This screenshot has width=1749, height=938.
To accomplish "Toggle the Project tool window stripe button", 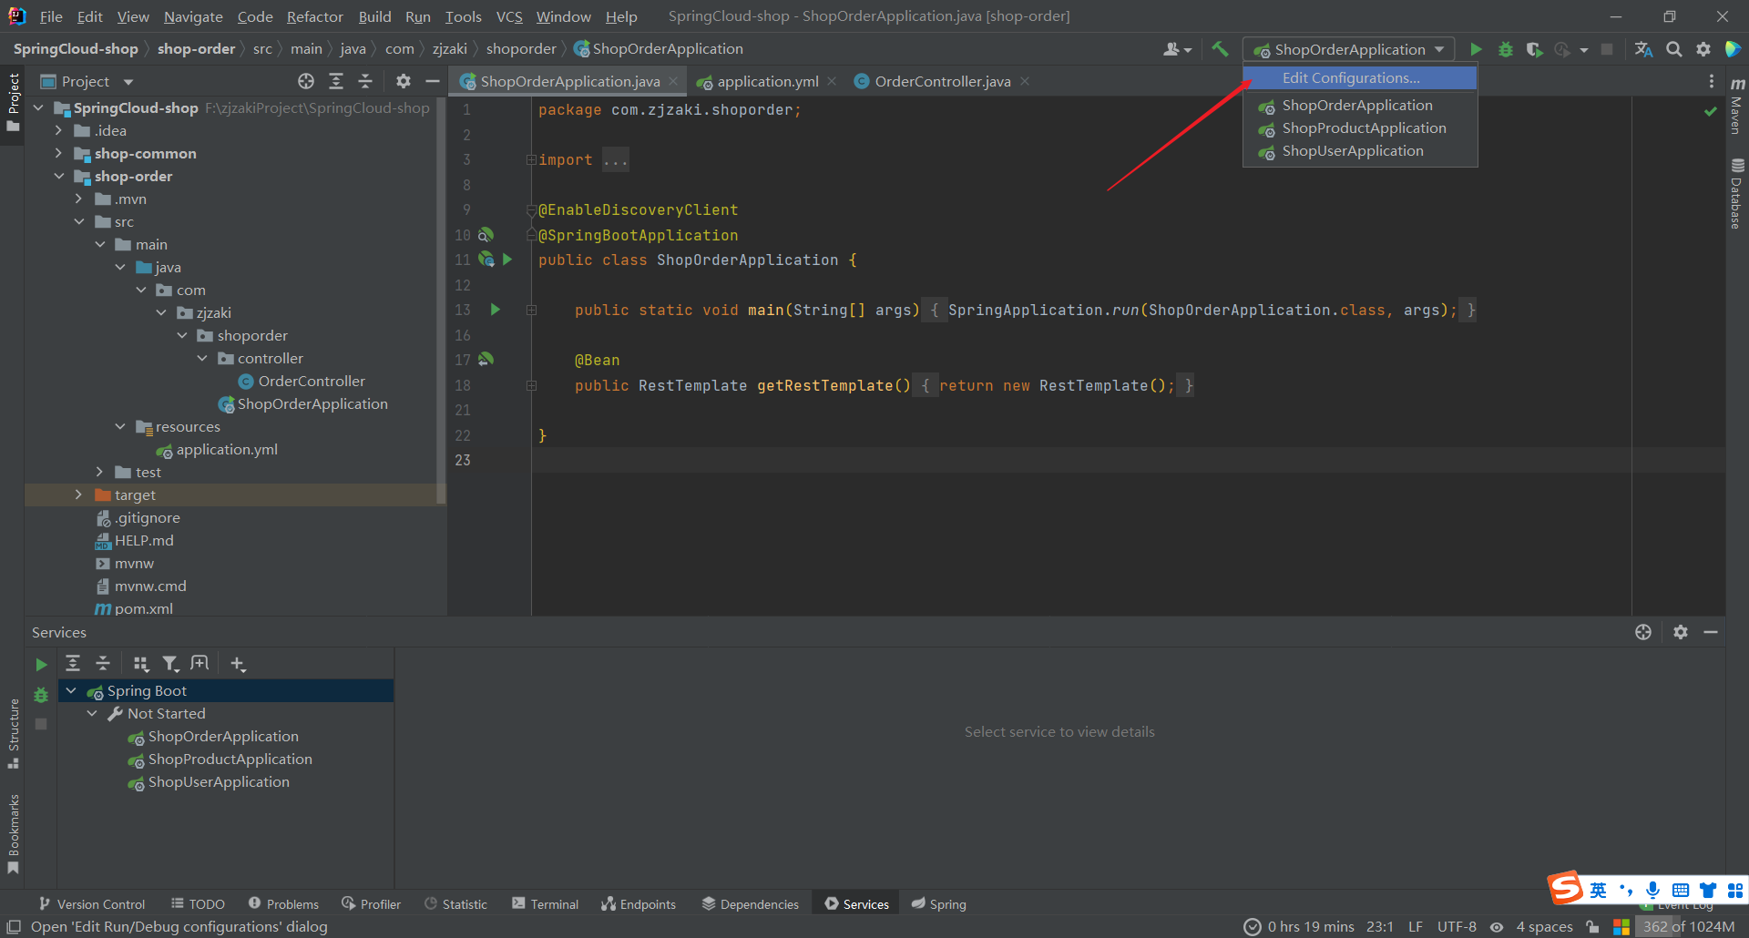I will pyautogui.click(x=13, y=101).
